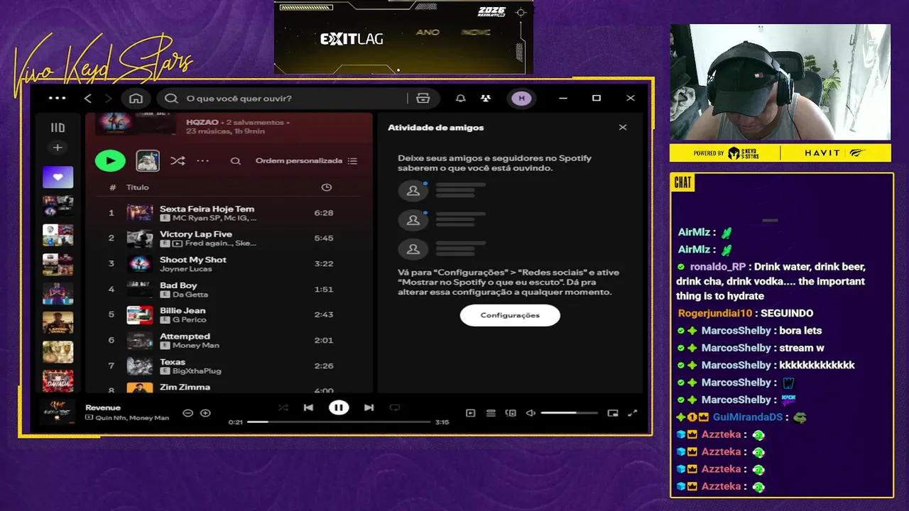Click the 'Configurações' button

pos(510,315)
